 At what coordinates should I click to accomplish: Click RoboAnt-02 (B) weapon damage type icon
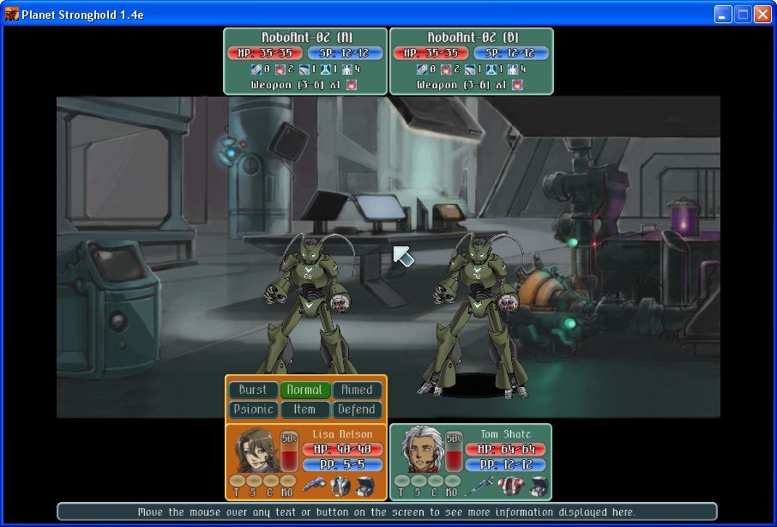pyautogui.click(x=517, y=85)
